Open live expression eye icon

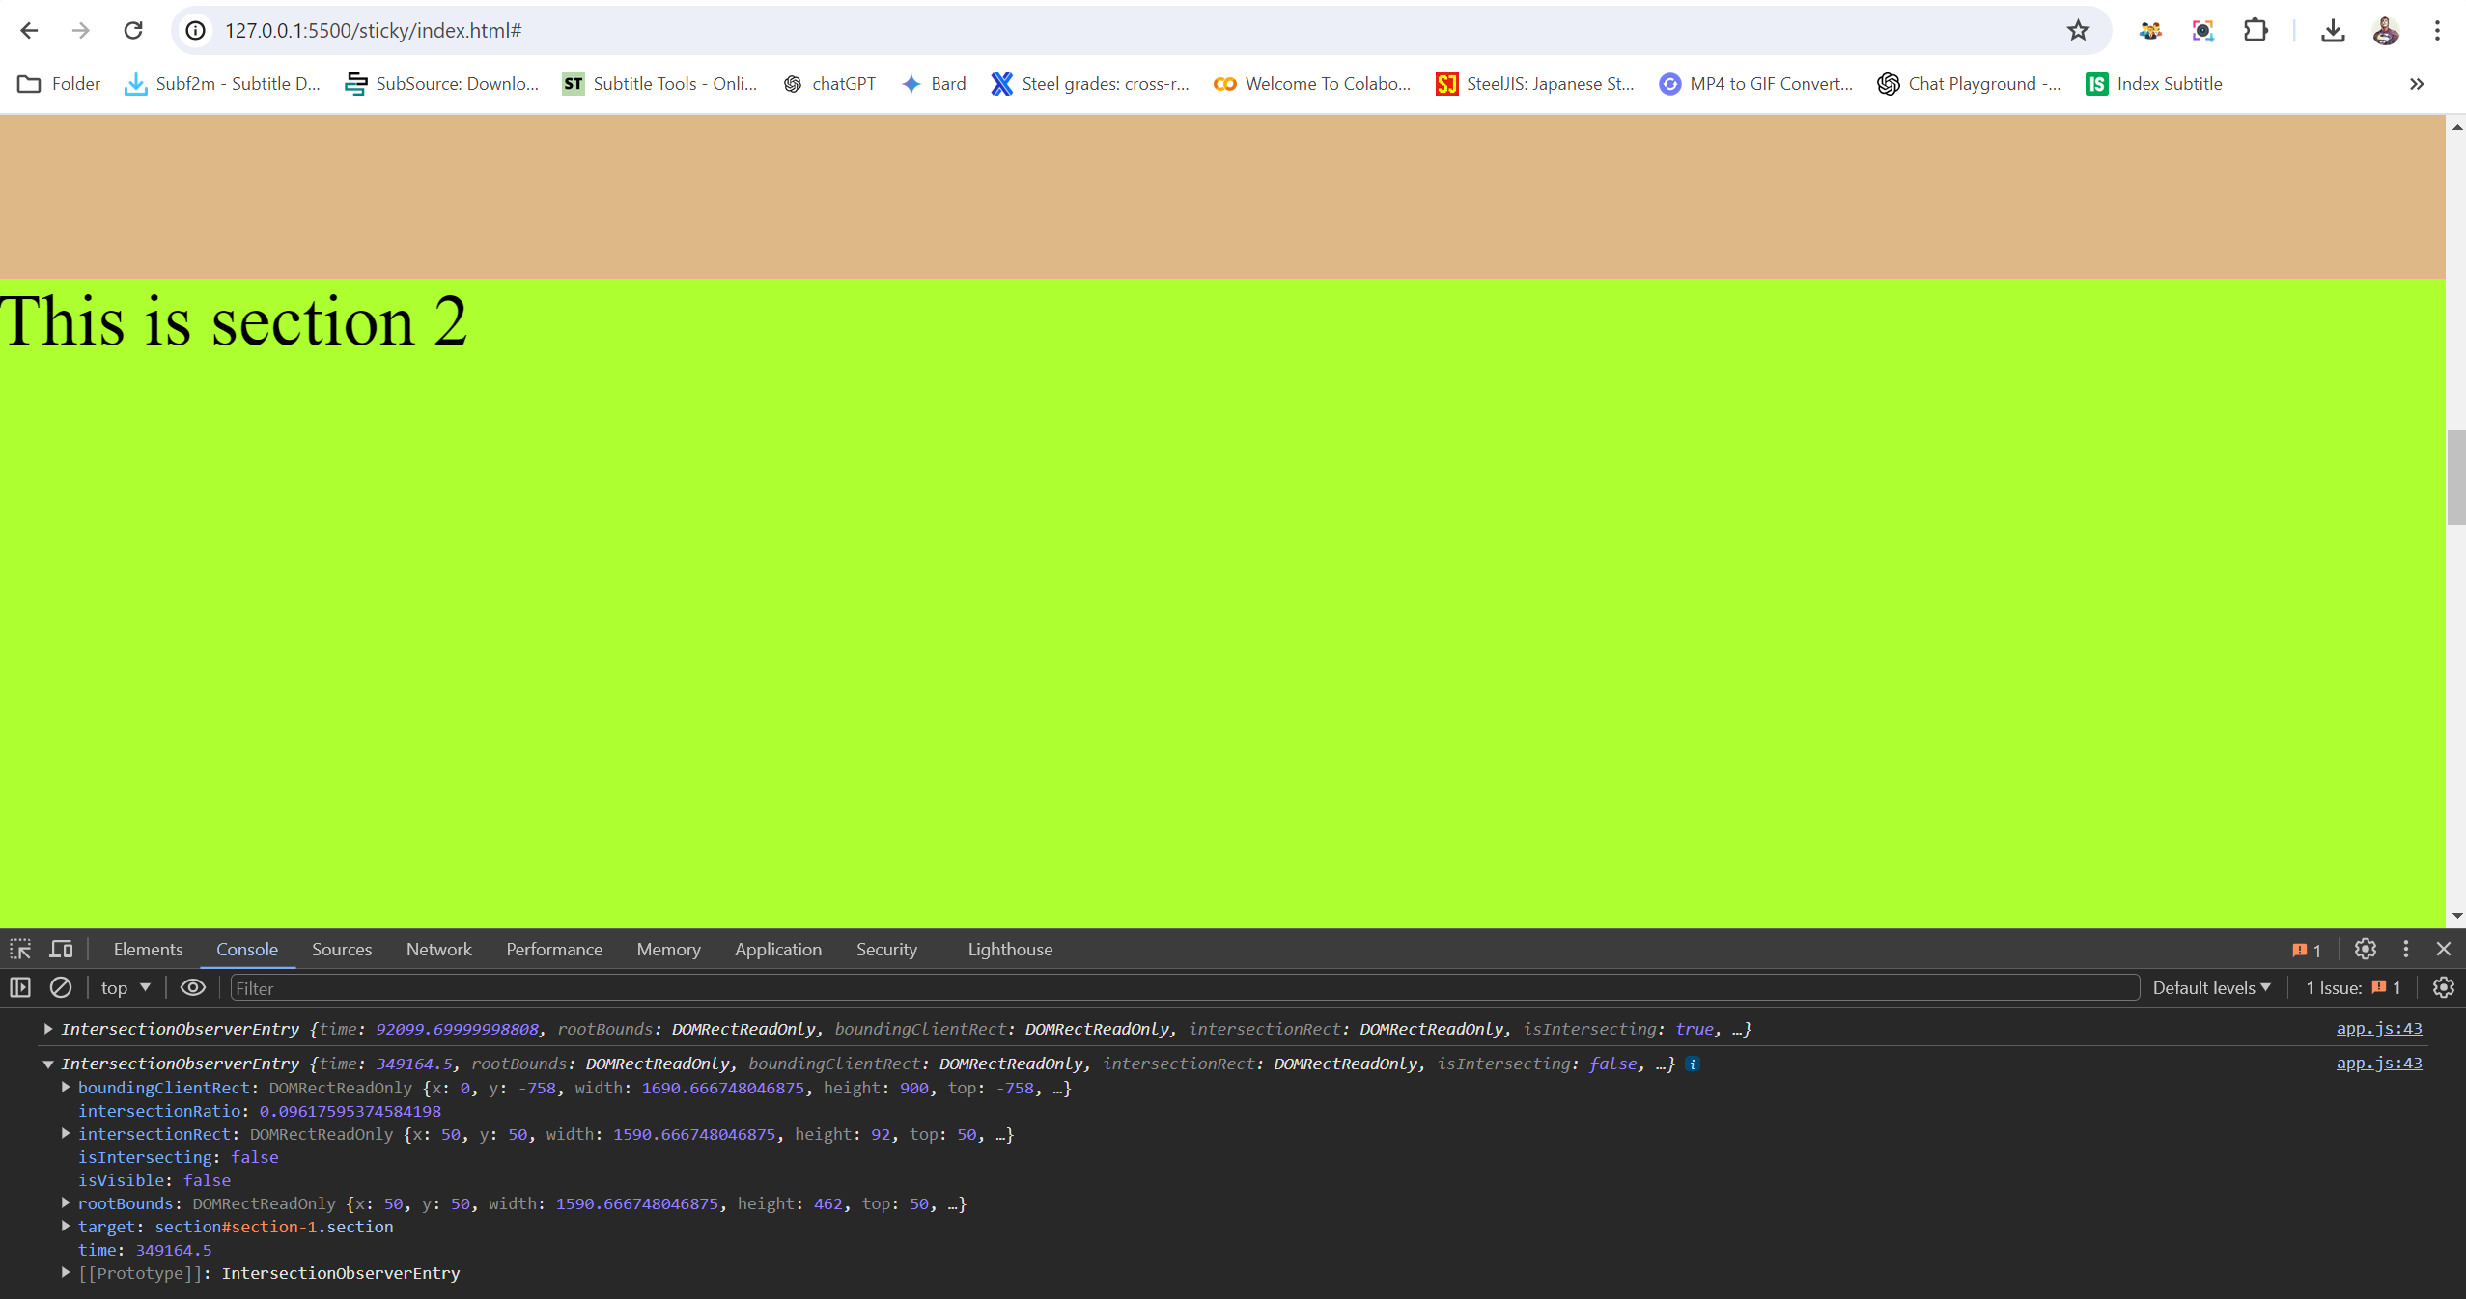point(193,987)
